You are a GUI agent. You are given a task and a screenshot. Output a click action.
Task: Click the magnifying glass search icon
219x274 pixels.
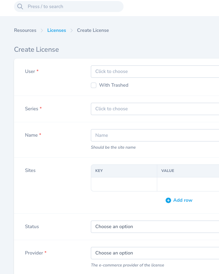(20, 7)
